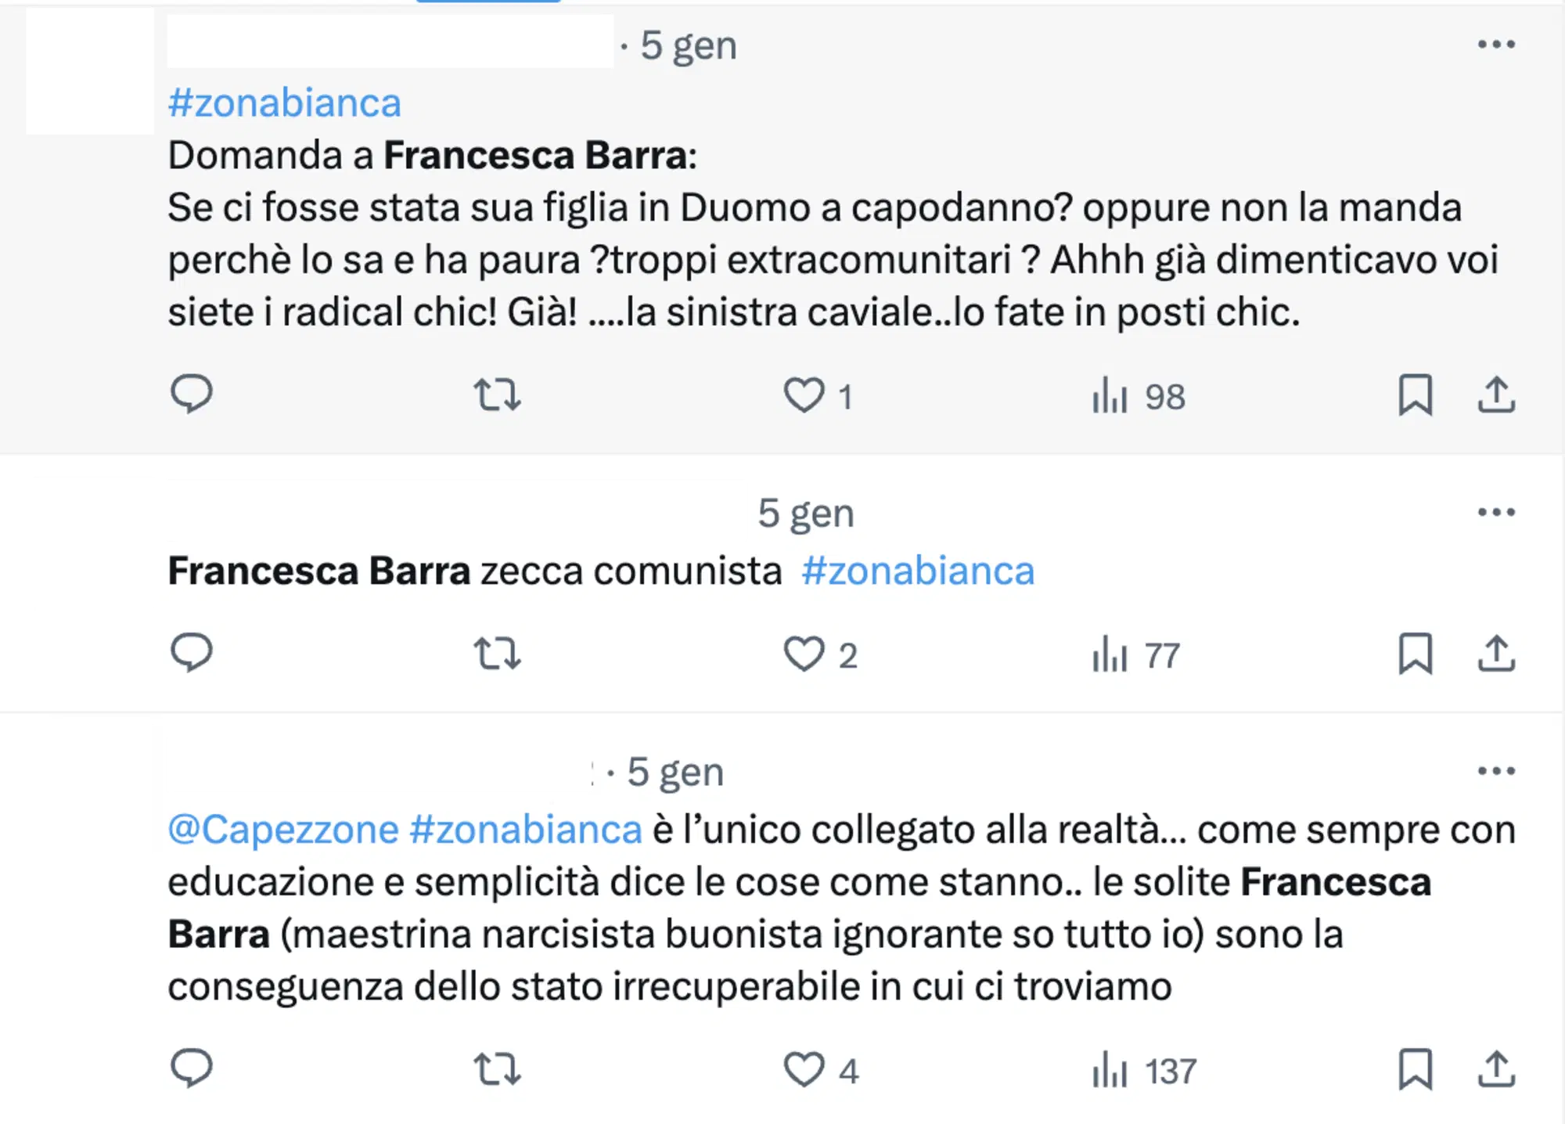Open the #zonabianca hashtag in the first tweet
The image size is (1565, 1124).
[x=284, y=103]
